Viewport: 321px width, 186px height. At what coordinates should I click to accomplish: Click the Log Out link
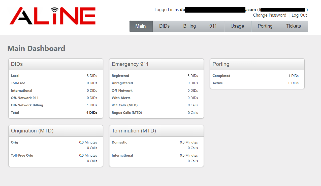pyautogui.click(x=299, y=15)
